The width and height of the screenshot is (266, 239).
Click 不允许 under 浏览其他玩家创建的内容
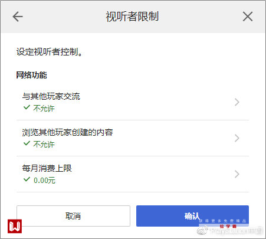pos(44,145)
